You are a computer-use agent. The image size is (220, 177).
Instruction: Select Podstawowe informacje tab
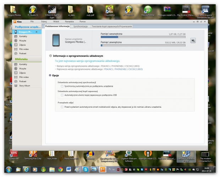point(57,26)
